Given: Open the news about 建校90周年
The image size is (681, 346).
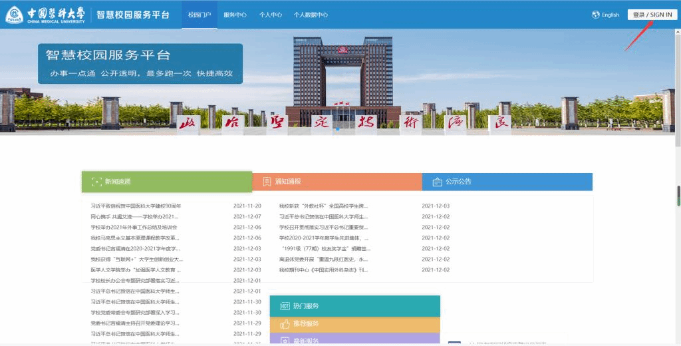Looking at the screenshot, I should tap(136, 206).
